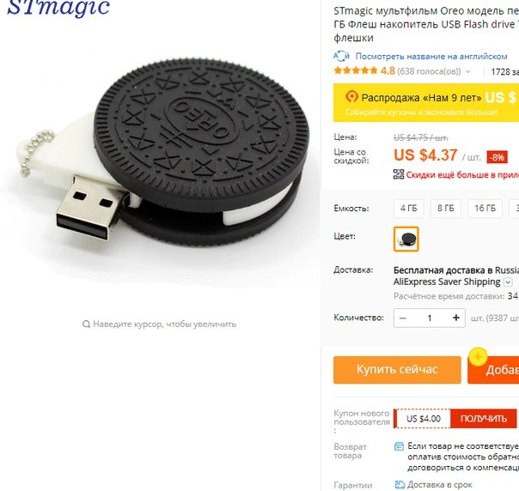The width and height of the screenshot is (519, 491).
Task: Click the location pin icon in the sale banner
Action: 351,97
